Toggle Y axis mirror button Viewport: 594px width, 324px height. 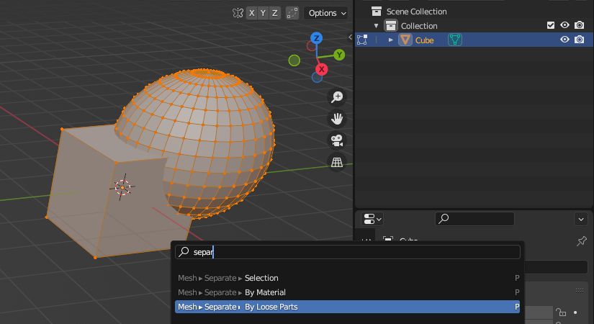tap(263, 13)
